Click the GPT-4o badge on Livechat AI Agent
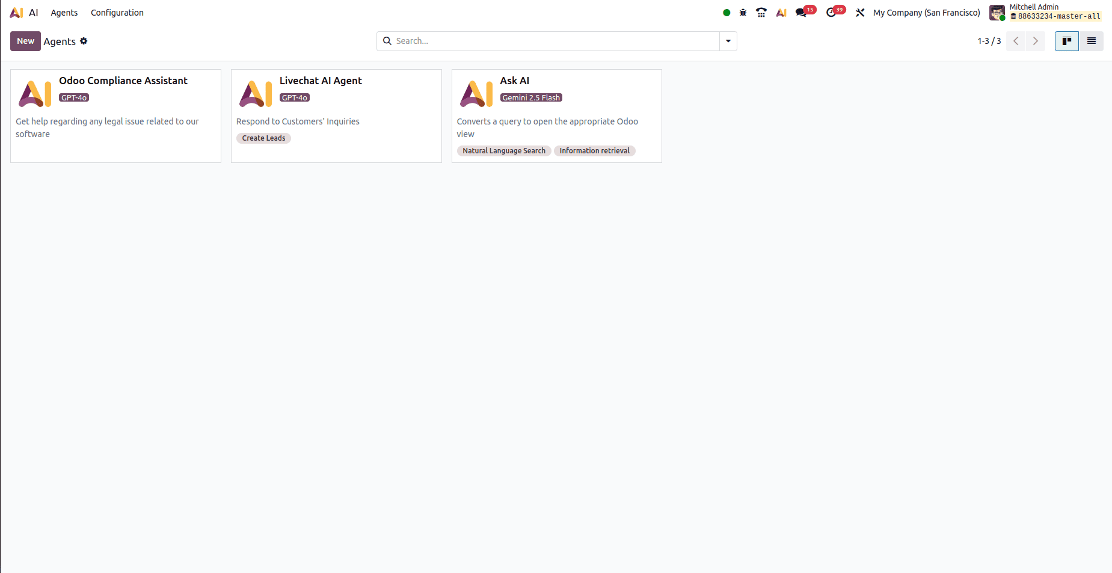The width and height of the screenshot is (1112, 573). click(295, 97)
